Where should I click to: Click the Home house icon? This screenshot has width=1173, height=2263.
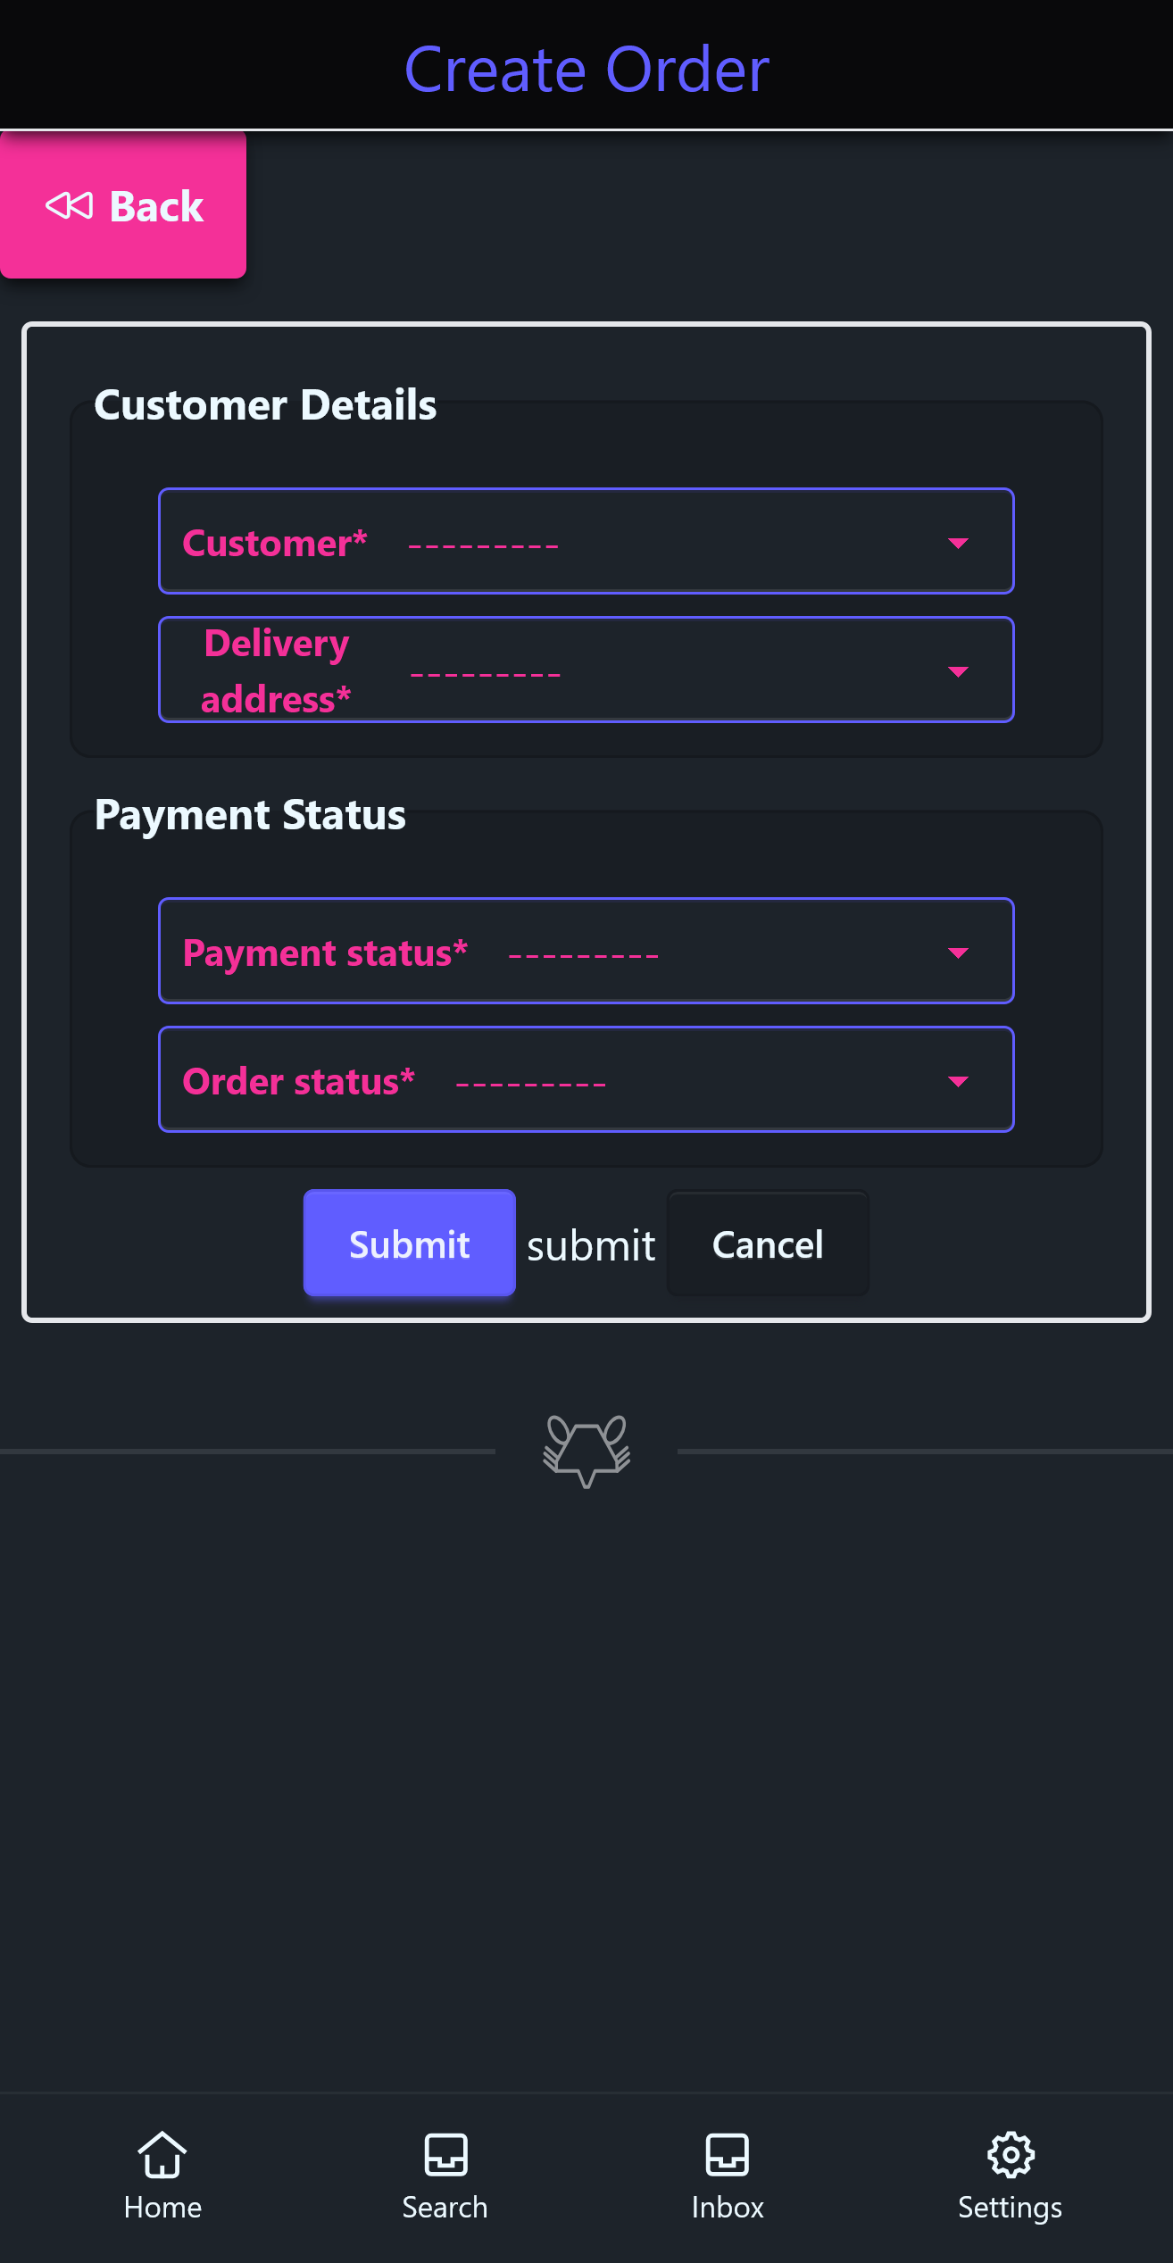162,2155
